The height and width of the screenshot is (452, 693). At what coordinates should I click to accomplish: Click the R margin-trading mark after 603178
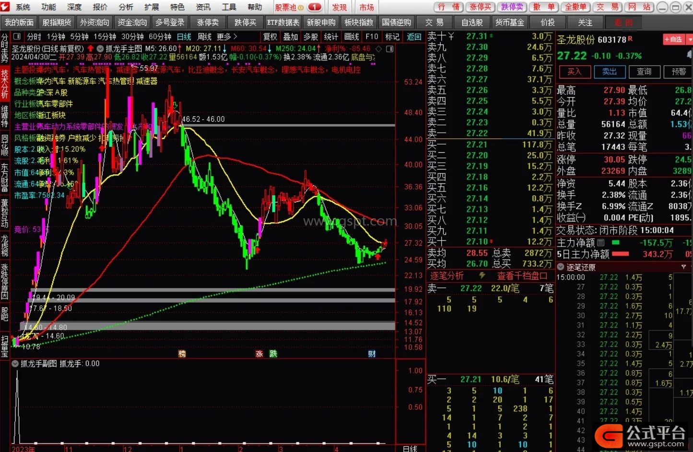pyautogui.click(x=630, y=39)
